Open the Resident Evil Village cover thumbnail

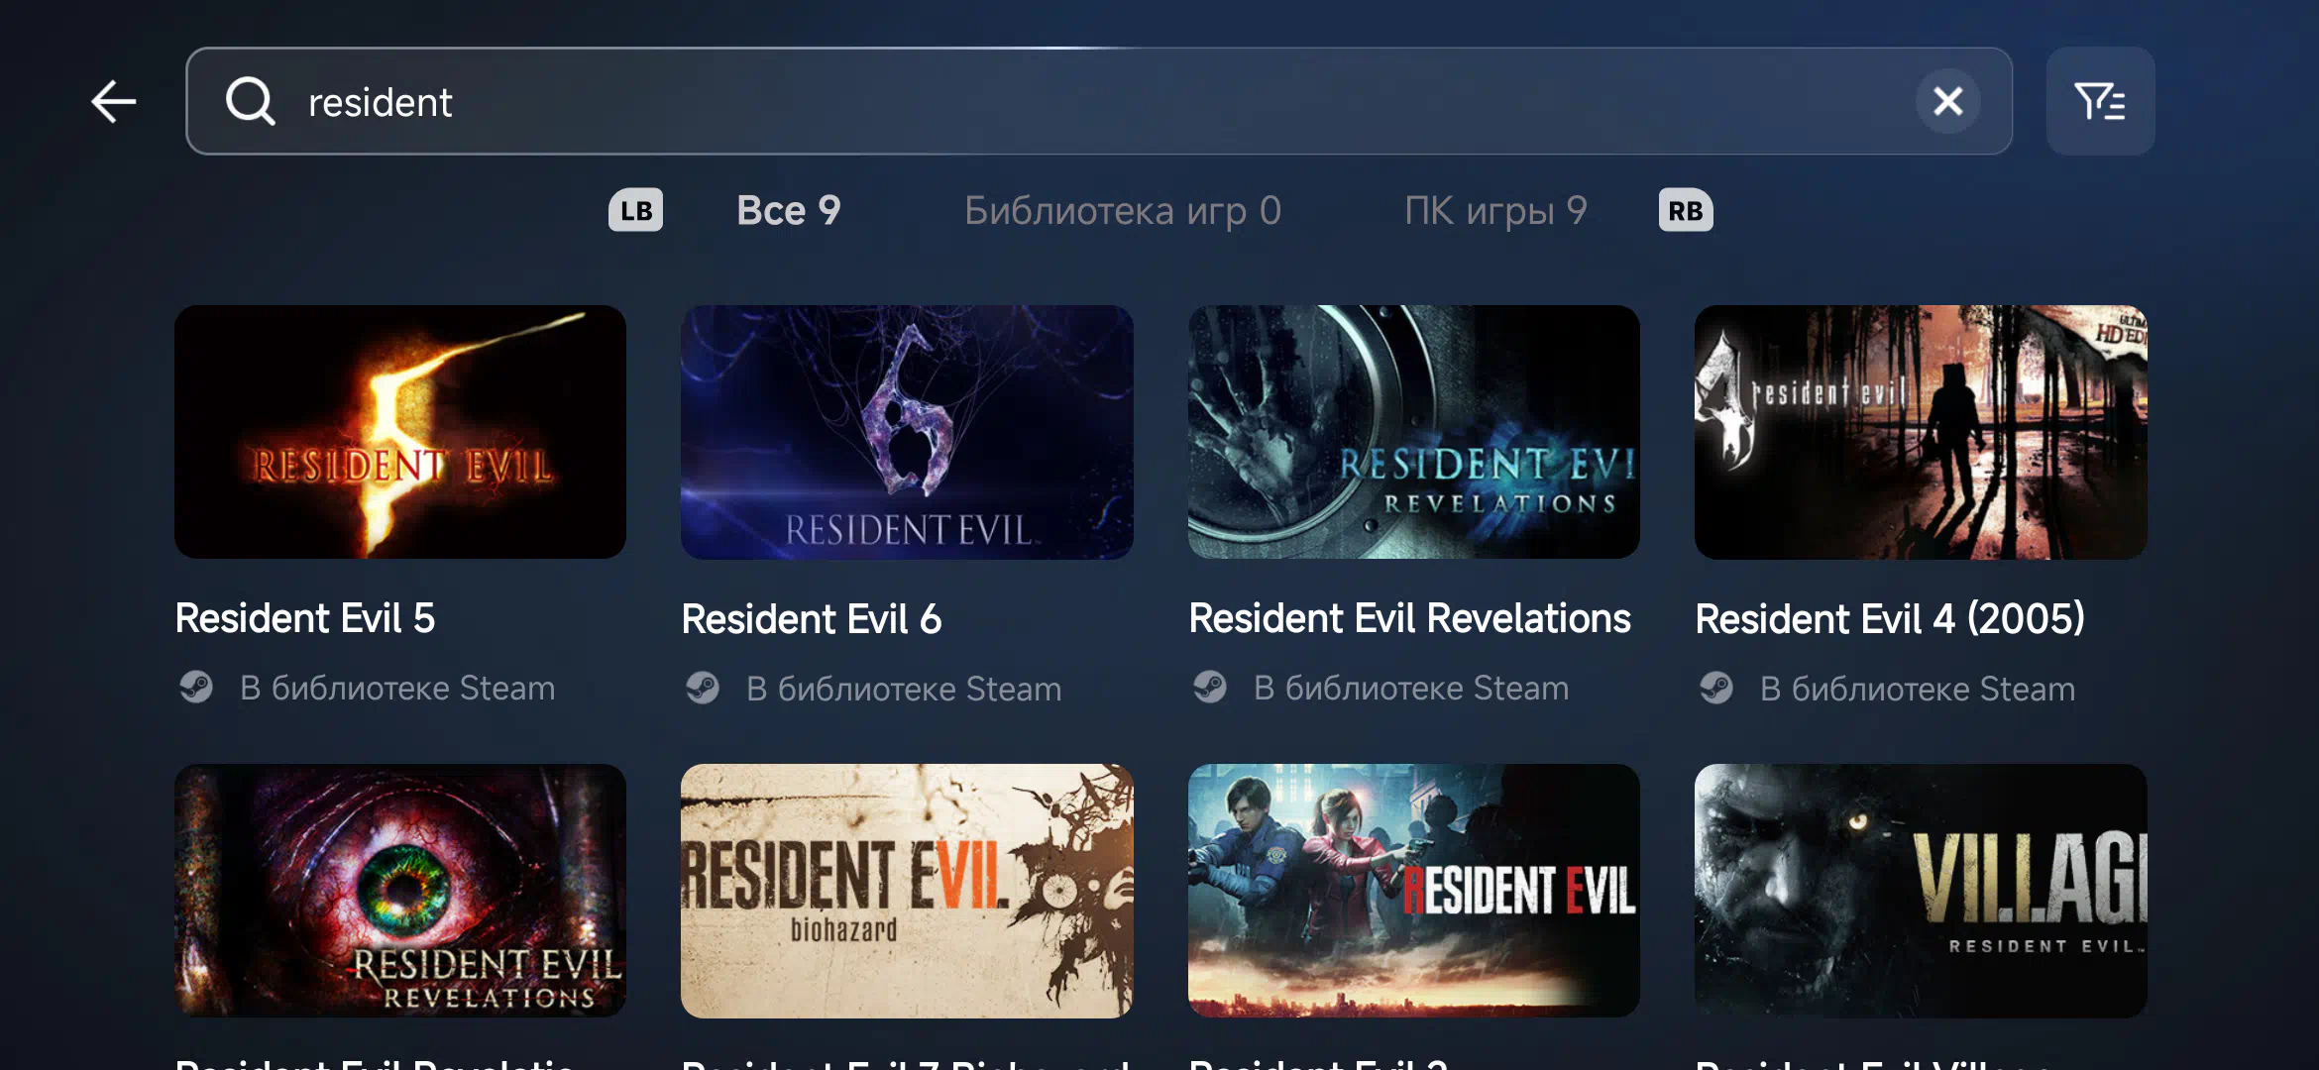click(1921, 891)
